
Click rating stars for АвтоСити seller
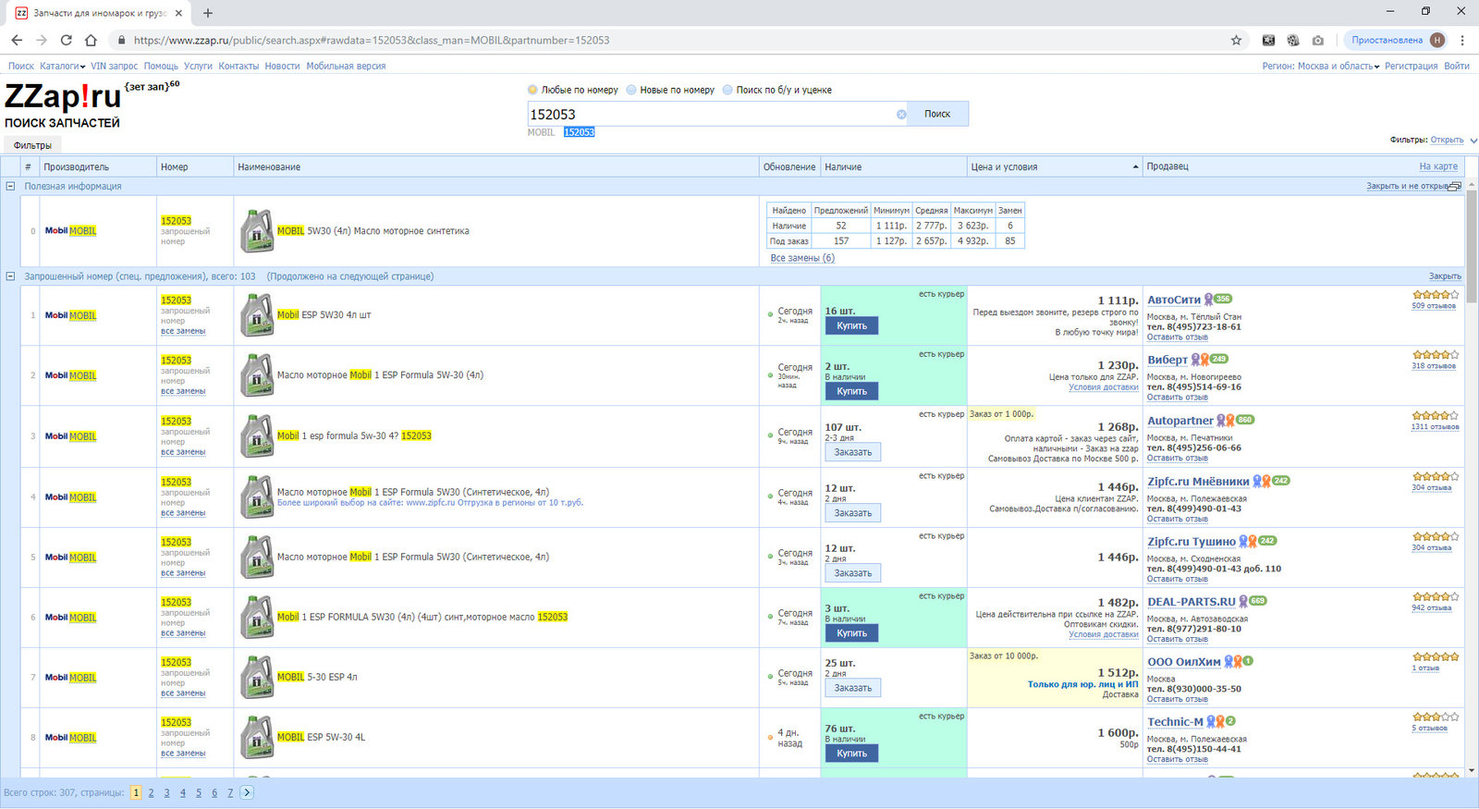[x=1435, y=295]
